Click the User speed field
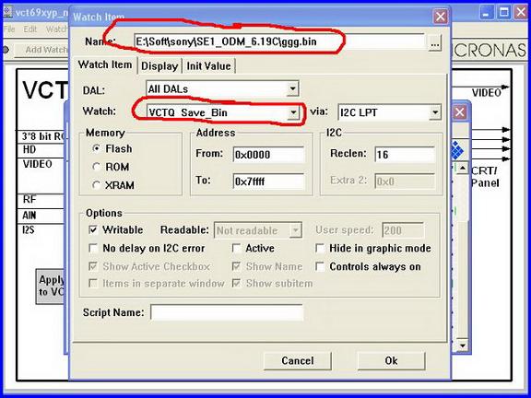Viewport: 531px width, 398px height. (x=403, y=230)
